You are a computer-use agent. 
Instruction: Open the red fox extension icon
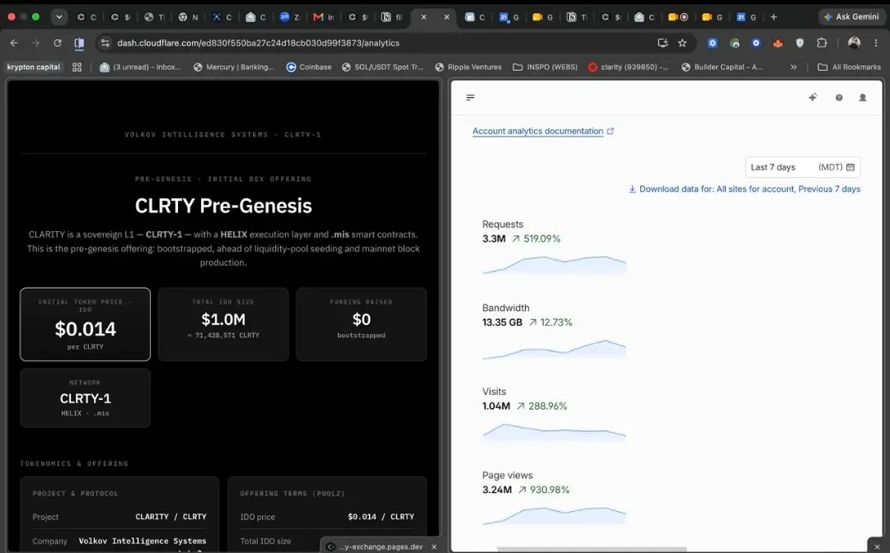(x=778, y=43)
